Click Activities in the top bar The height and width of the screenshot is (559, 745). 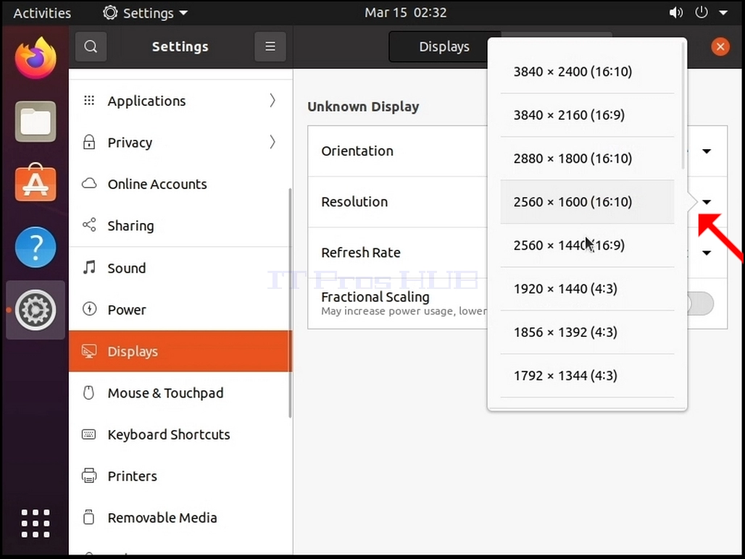[x=42, y=13]
